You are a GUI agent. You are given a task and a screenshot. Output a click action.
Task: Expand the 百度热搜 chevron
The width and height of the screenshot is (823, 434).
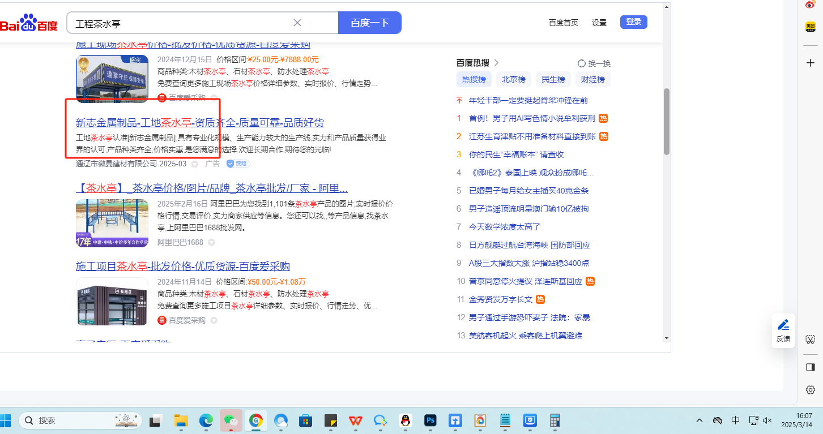point(497,63)
